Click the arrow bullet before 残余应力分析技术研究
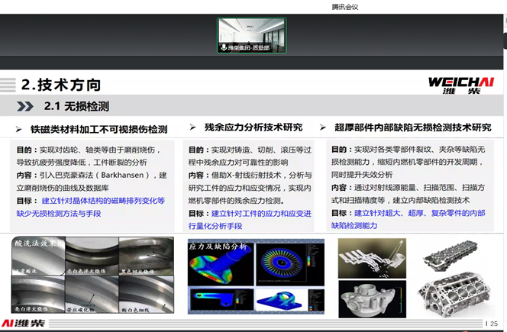507x332 pixels. pyautogui.click(x=192, y=128)
